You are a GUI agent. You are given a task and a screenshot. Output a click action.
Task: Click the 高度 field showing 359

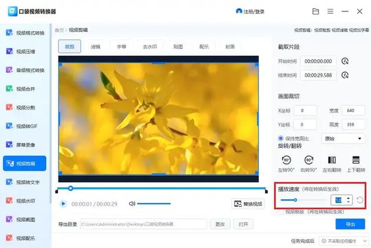(353, 125)
